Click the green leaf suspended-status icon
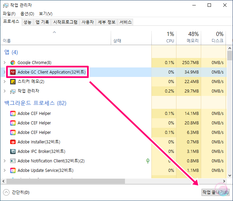The width and height of the screenshot is (233, 201). (x=148, y=161)
